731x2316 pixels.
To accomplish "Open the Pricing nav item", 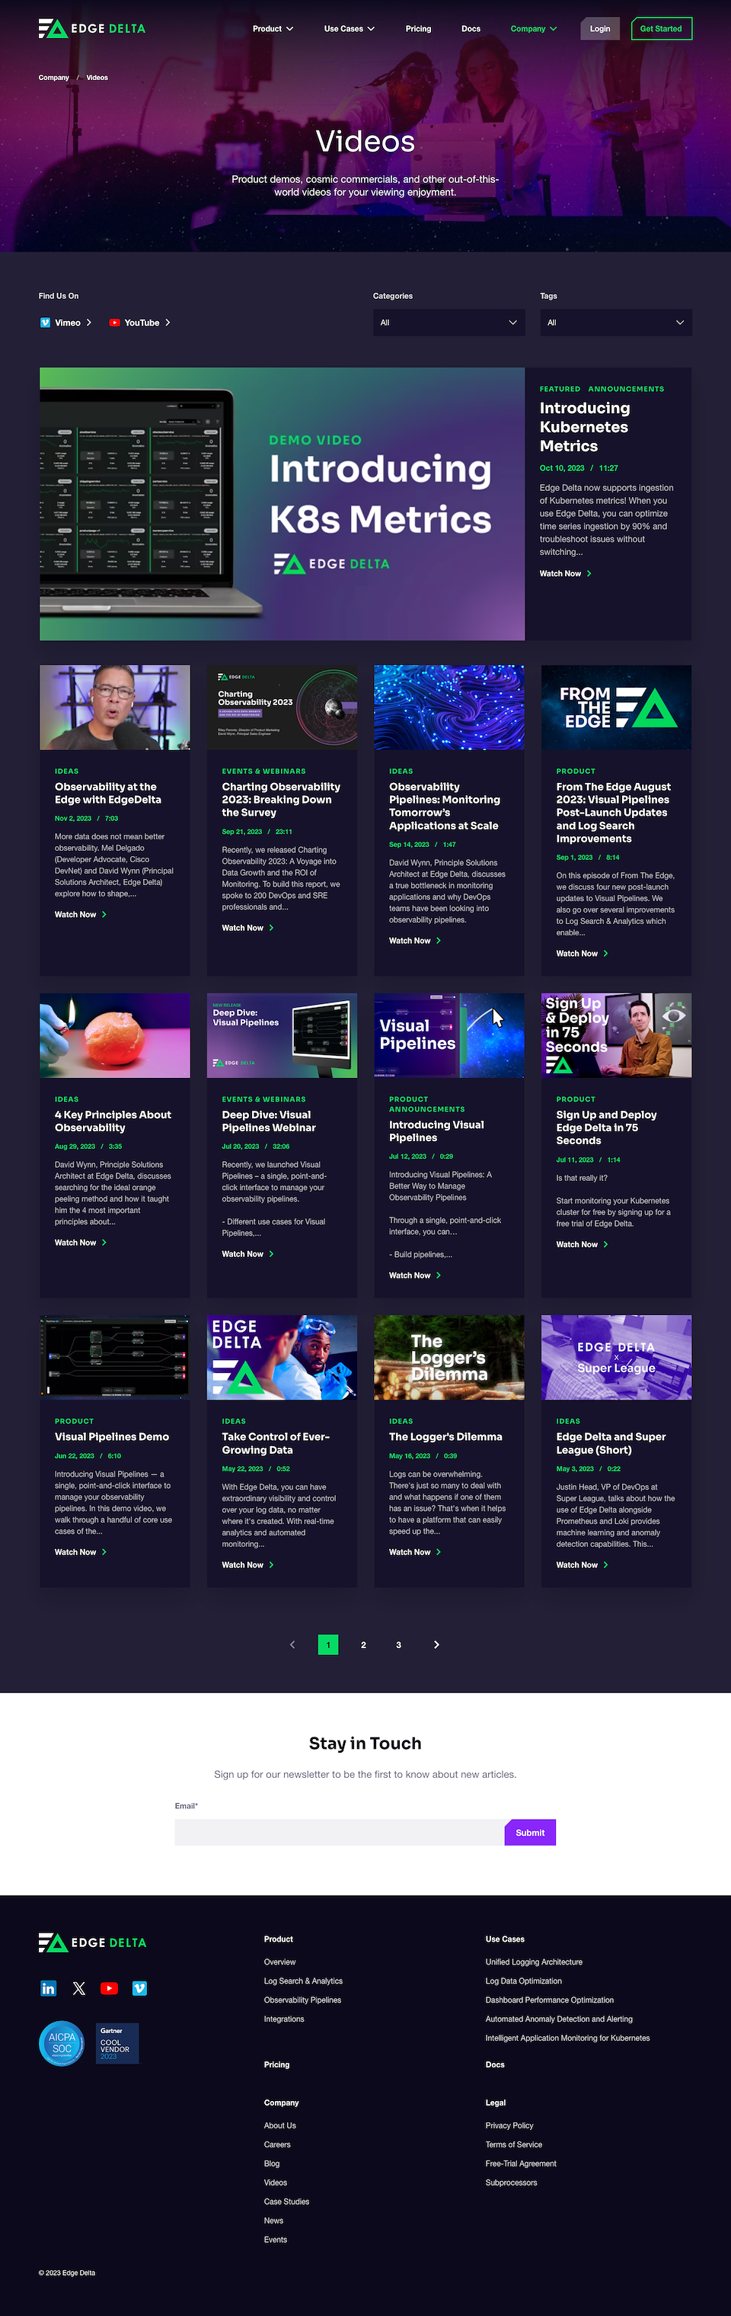I will pos(419,29).
